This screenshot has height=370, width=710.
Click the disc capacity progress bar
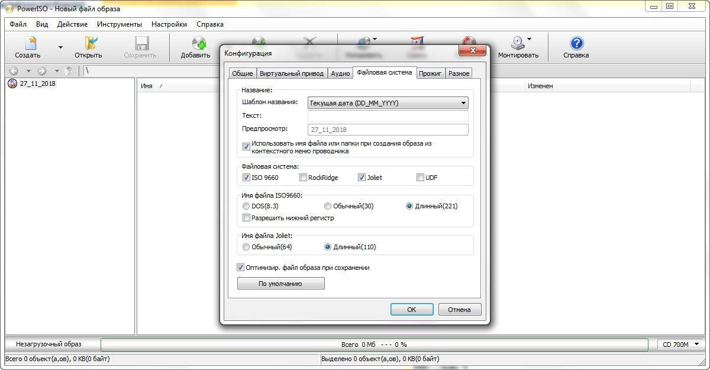click(375, 345)
